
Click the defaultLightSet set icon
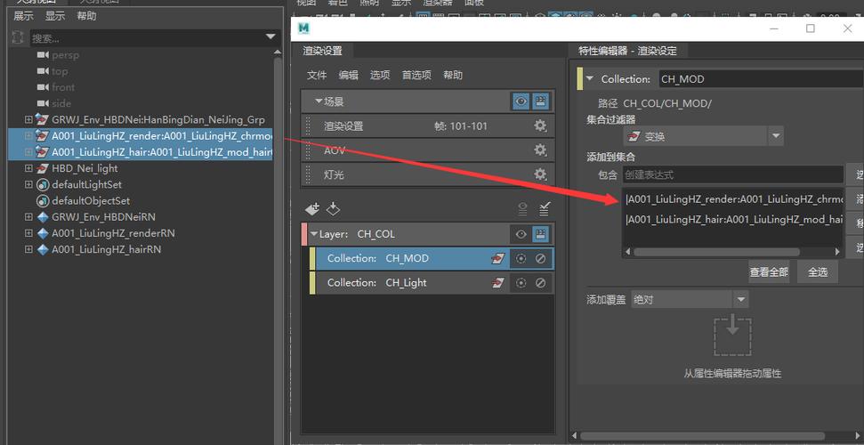tap(43, 185)
